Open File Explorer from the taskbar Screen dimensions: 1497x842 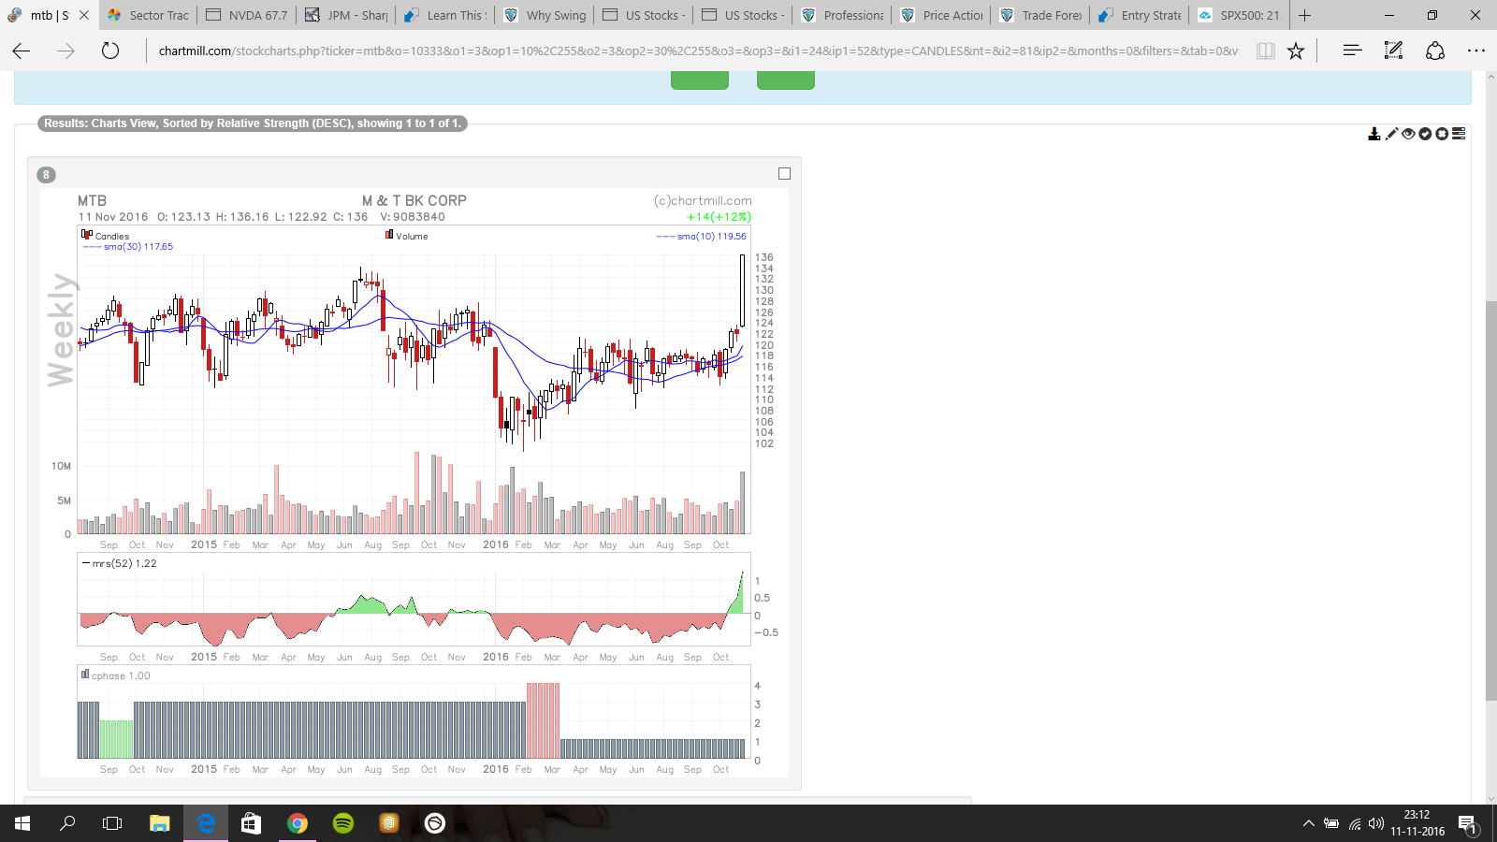point(160,823)
